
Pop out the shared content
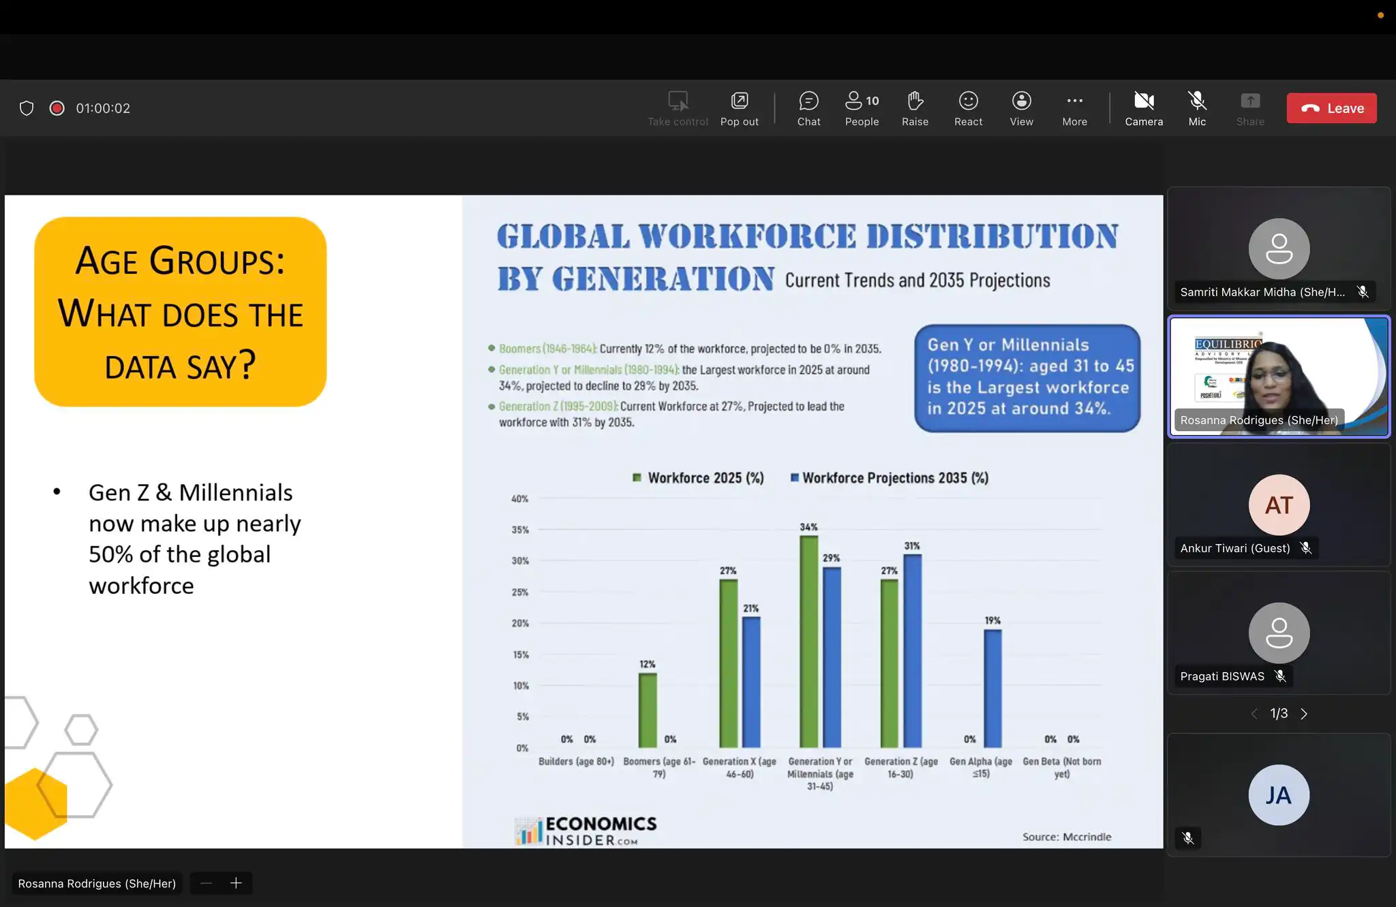739,108
